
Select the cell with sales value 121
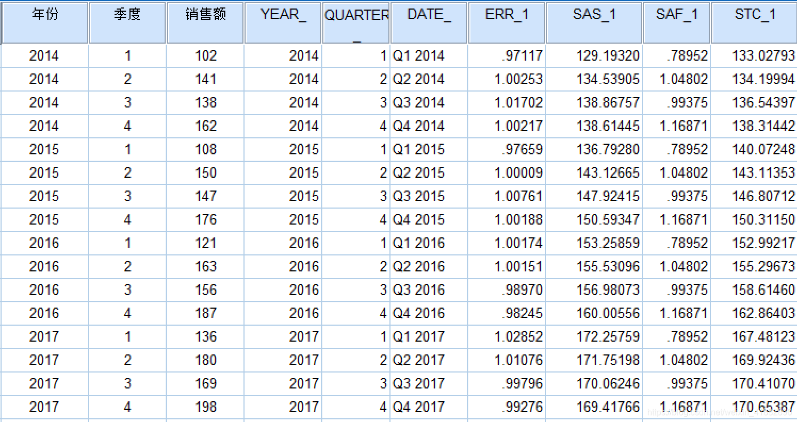click(205, 243)
